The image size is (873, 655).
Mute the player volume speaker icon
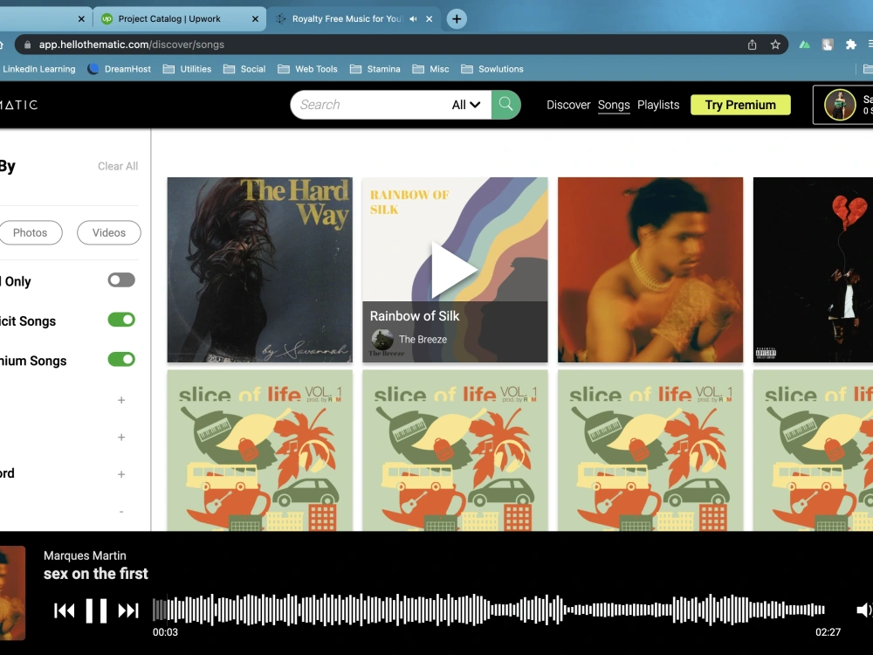pyautogui.click(x=863, y=610)
